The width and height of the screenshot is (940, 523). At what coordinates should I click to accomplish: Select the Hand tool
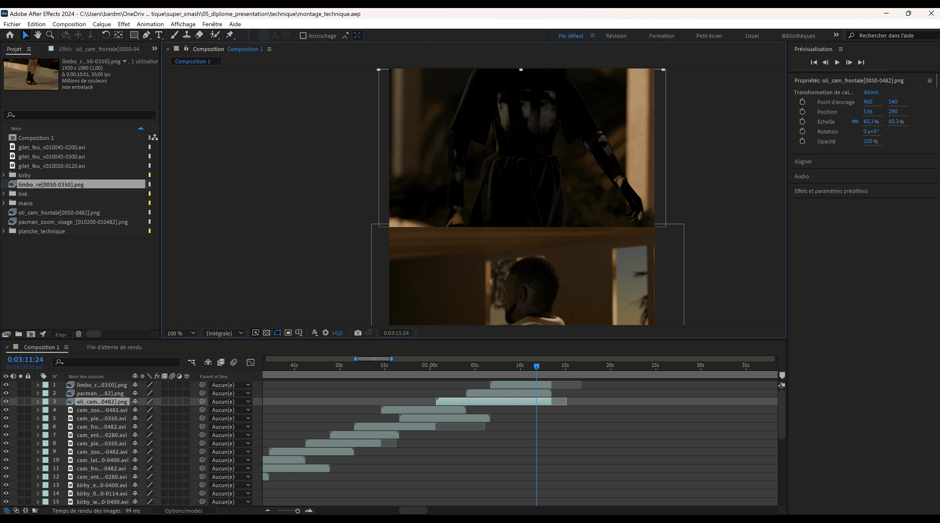click(x=38, y=35)
